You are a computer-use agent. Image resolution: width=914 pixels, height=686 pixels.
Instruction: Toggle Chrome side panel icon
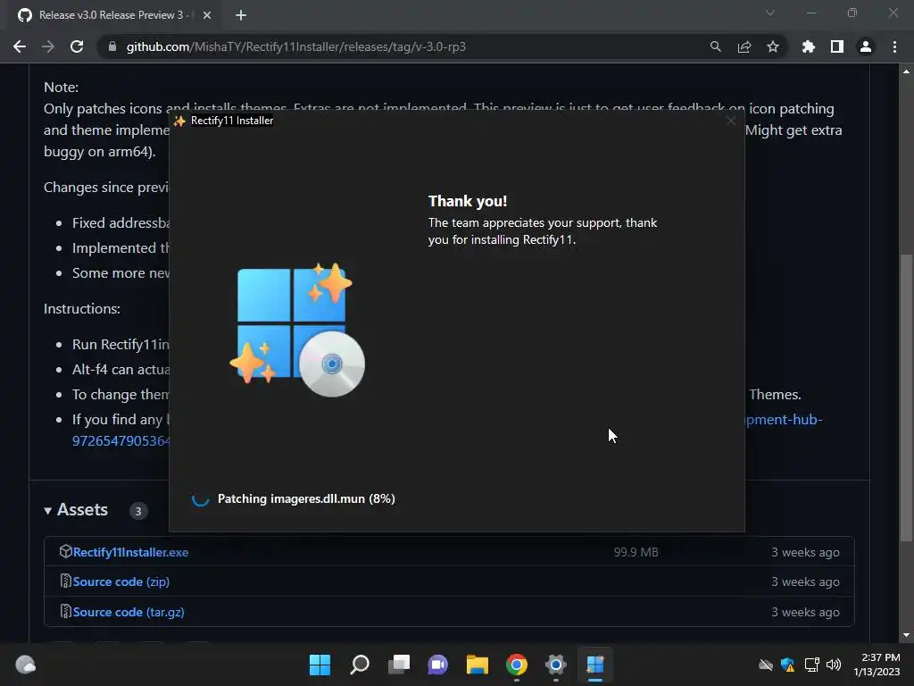tap(837, 46)
